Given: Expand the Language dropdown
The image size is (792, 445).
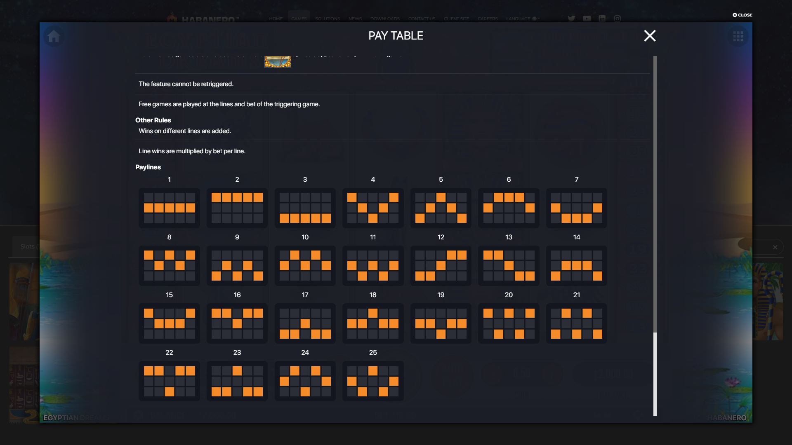Looking at the screenshot, I should click(523, 19).
